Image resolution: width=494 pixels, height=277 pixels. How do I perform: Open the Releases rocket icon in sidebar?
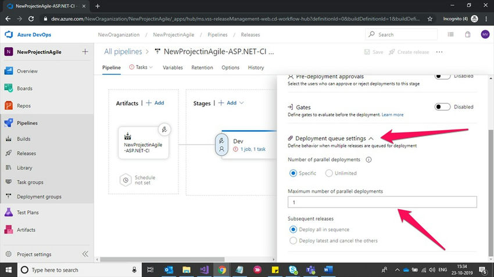9,153
